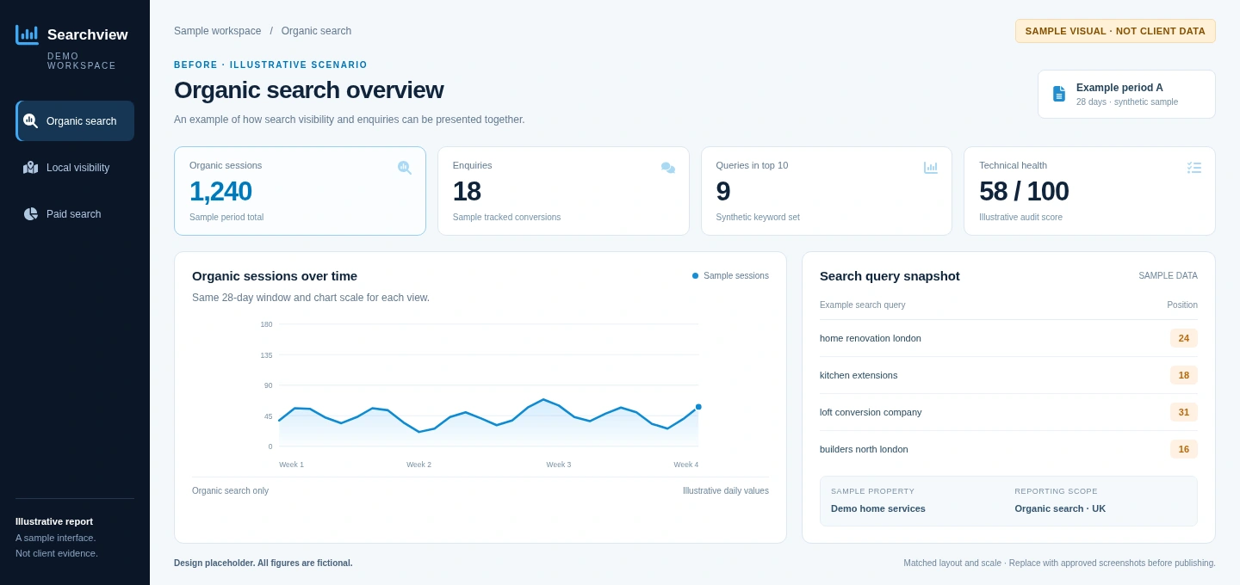Open the Local visibility sidebar item

[75, 168]
